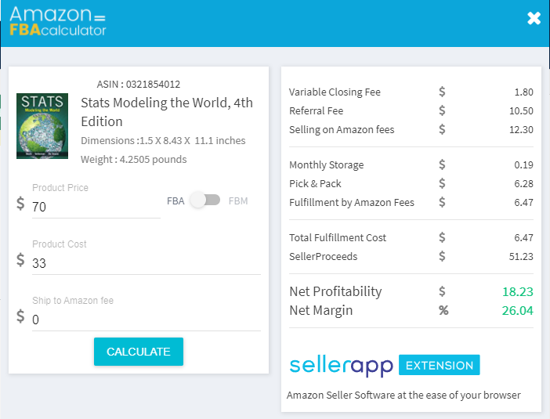
Task: Click the dollar sign beside Product Cost
Action: click(x=20, y=260)
